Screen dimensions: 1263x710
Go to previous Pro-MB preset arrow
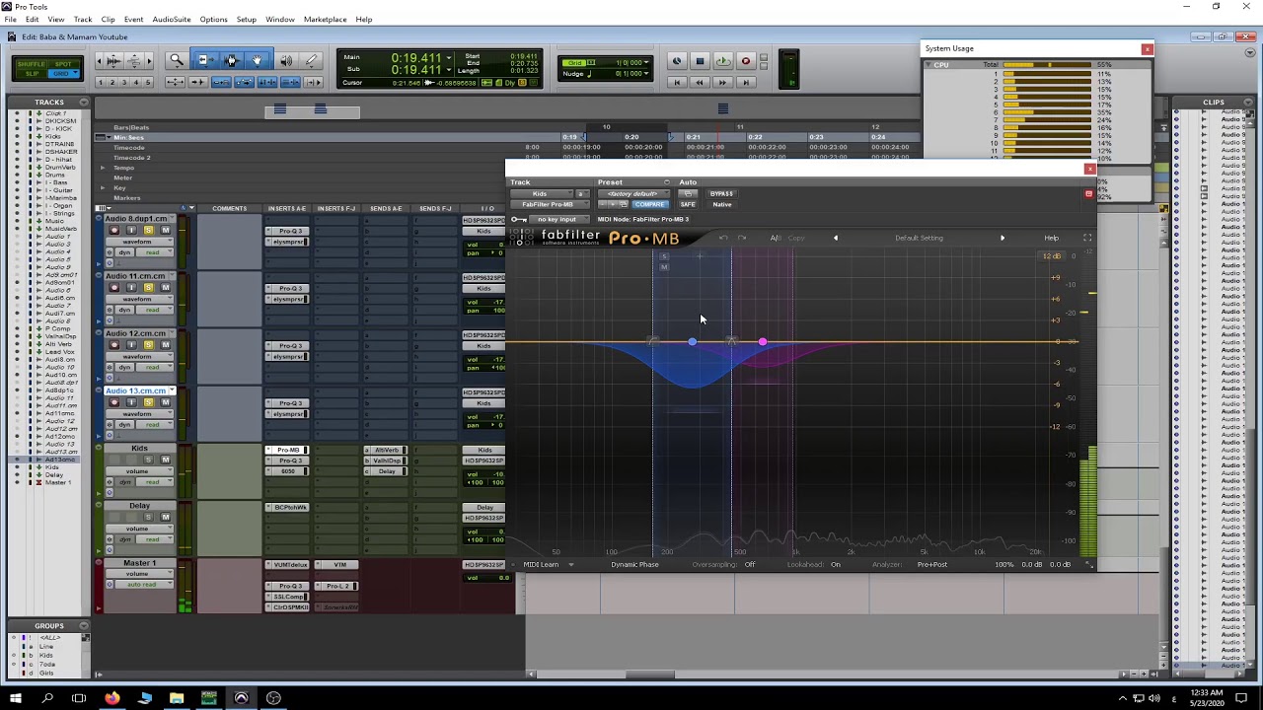click(x=836, y=238)
